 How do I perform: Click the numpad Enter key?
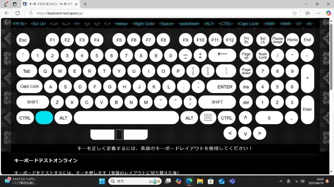pyautogui.click(x=307, y=110)
